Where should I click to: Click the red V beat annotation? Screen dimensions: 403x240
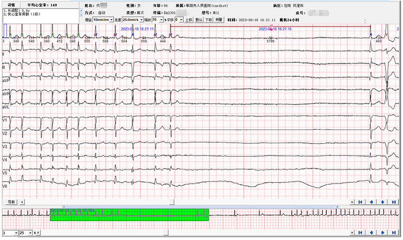(x=386, y=34)
